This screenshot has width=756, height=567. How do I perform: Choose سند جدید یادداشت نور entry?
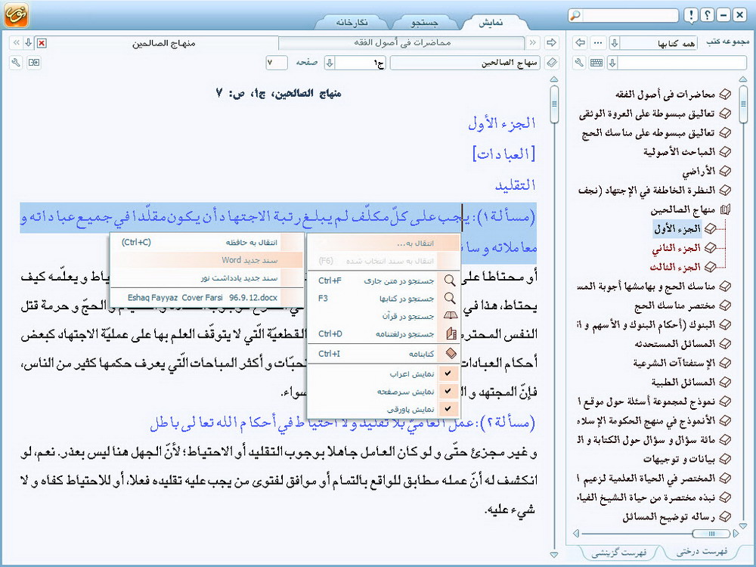pos(207,278)
